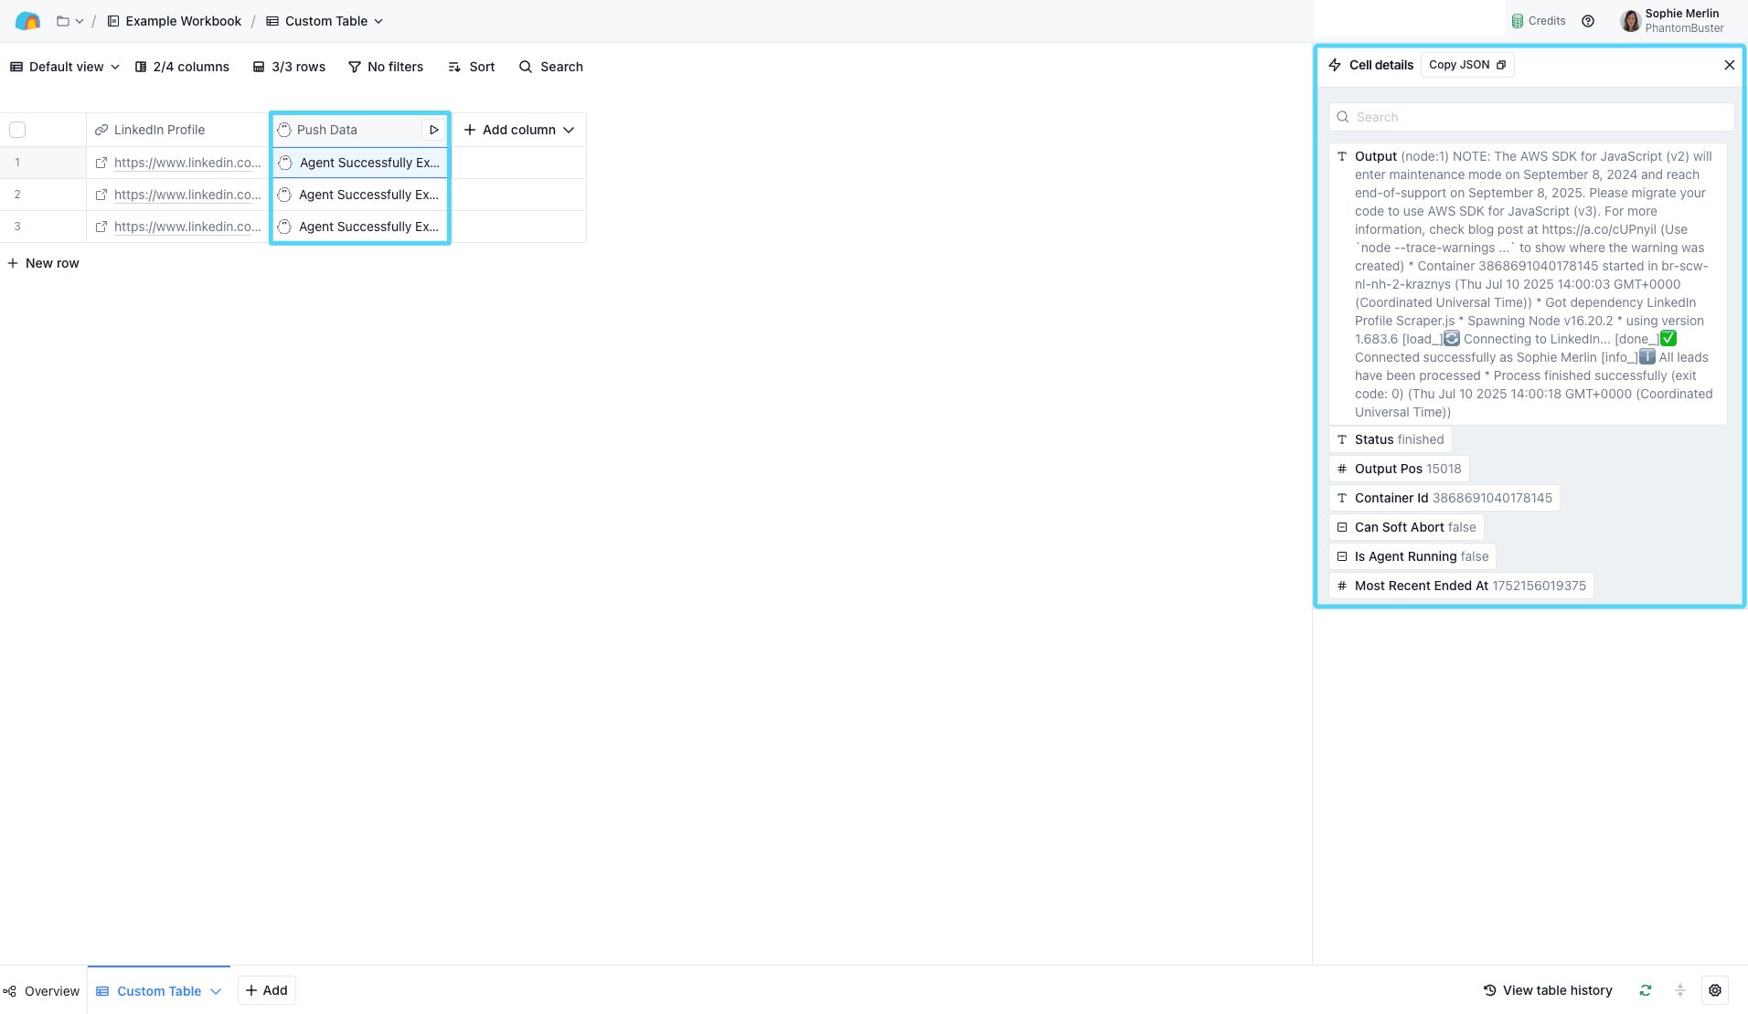This screenshot has width=1748, height=1014.
Task: Toggle the select-all rows checkbox
Action: point(17,130)
